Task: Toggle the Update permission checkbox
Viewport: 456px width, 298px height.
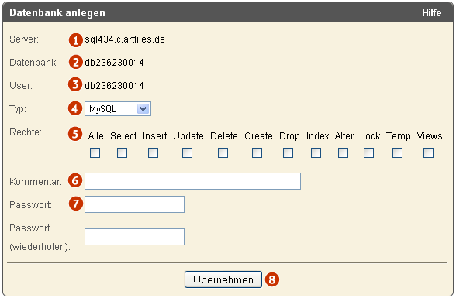Action: 188,153
